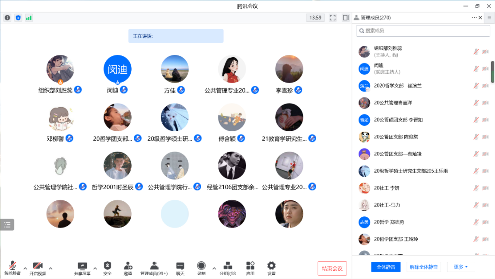Enter full screen mode icon
Viewport: 495px width, 279px height.
coord(333,18)
